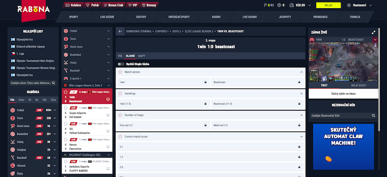Favorite the OG vs Yellow Submarine match

point(66,124)
